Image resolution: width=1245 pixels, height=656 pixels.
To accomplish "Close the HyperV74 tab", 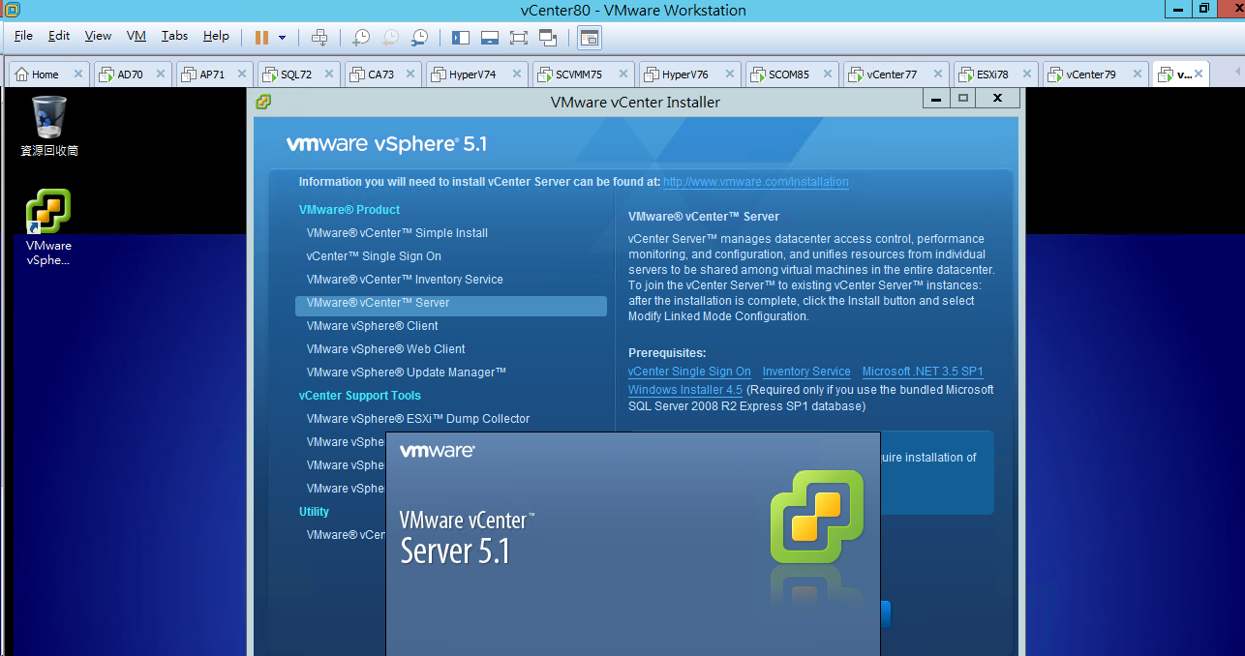I will click(x=517, y=75).
